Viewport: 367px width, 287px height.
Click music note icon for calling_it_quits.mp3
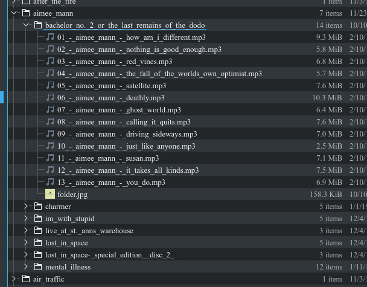pos(50,121)
